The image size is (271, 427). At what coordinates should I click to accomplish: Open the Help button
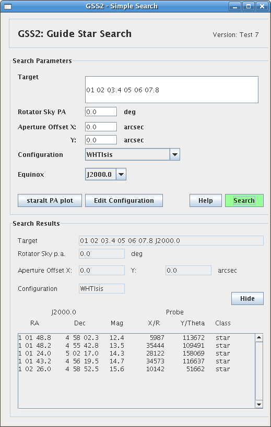point(206,200)
